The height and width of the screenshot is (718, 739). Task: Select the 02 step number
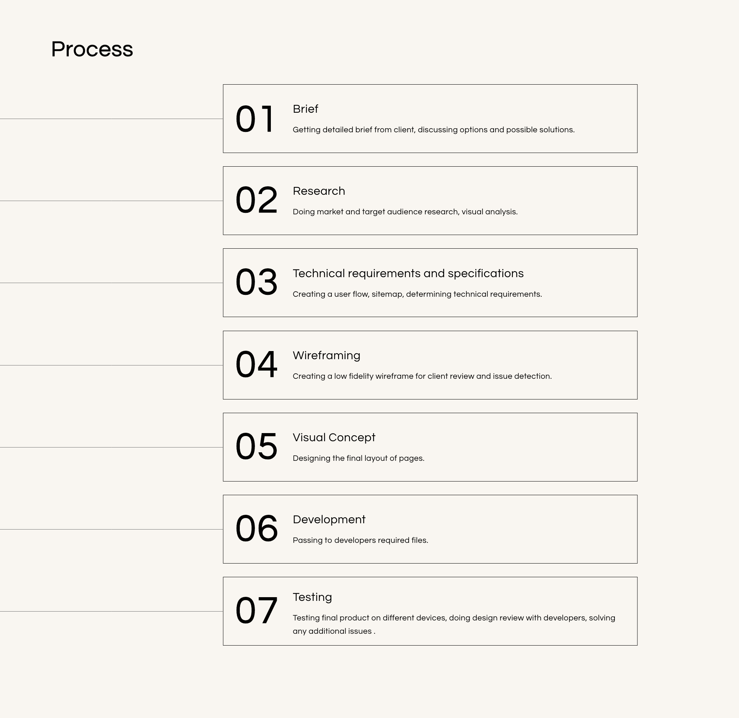coord(256,200)
